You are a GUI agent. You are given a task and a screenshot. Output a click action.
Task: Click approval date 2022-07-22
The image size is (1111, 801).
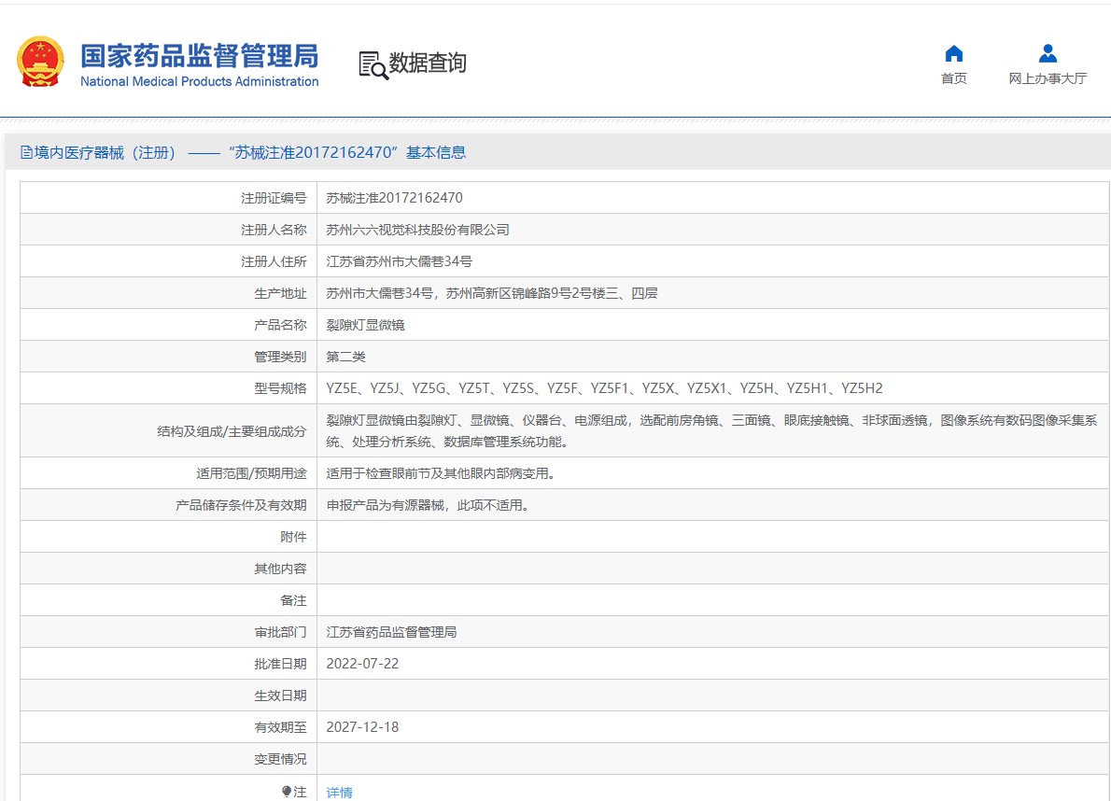[362, 664]
